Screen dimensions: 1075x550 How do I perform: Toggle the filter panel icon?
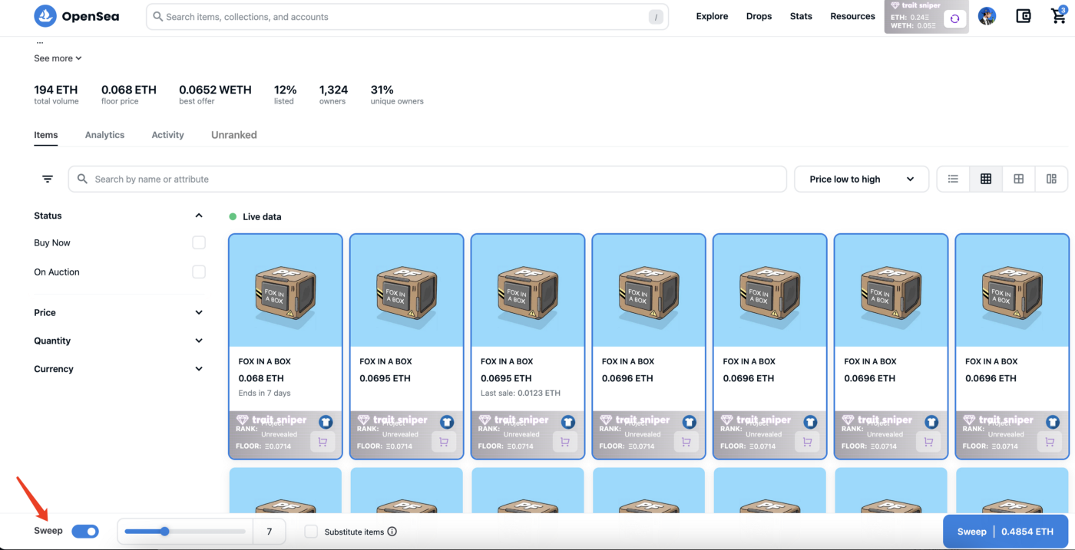click(x=48, y=179)
